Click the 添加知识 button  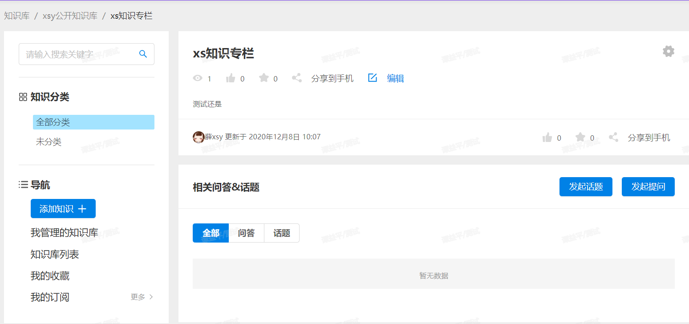63,209
